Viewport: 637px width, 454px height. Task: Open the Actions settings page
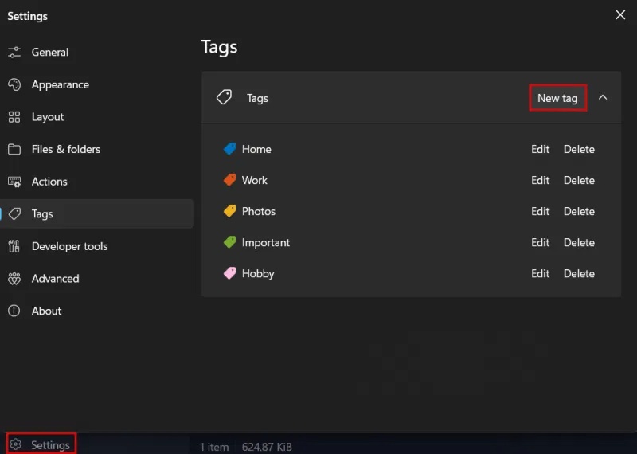click(x=96, y=182)
